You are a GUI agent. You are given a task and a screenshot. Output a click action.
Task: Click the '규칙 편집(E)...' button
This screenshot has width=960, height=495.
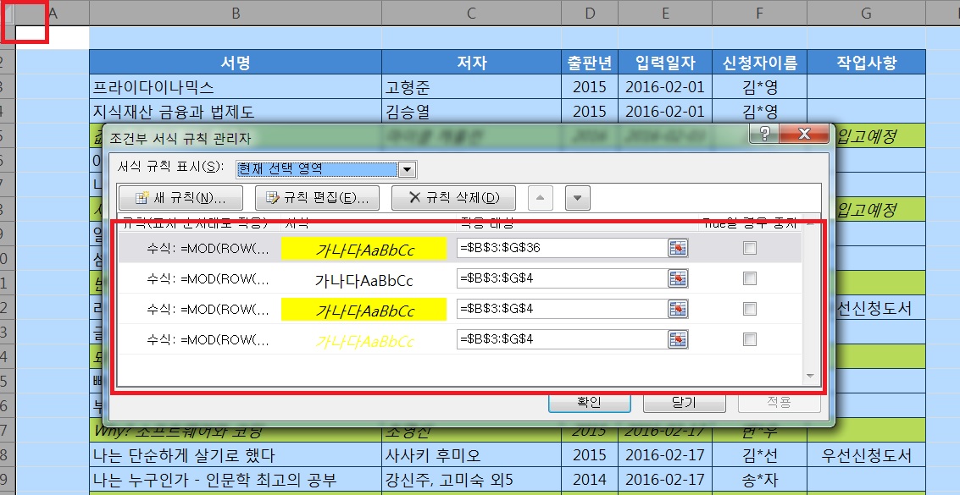point(318,198)
